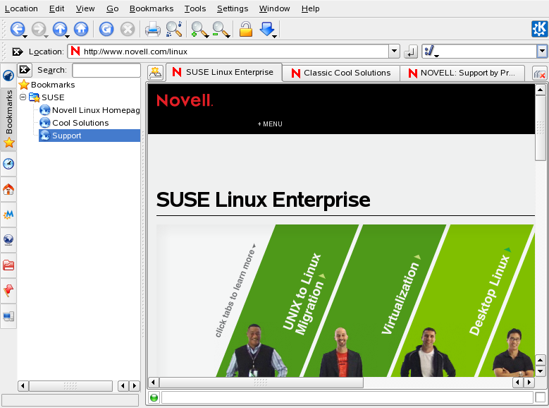549x408 pixels.
Task: Open the Bookmarks menu
Action: click(152, 8)
